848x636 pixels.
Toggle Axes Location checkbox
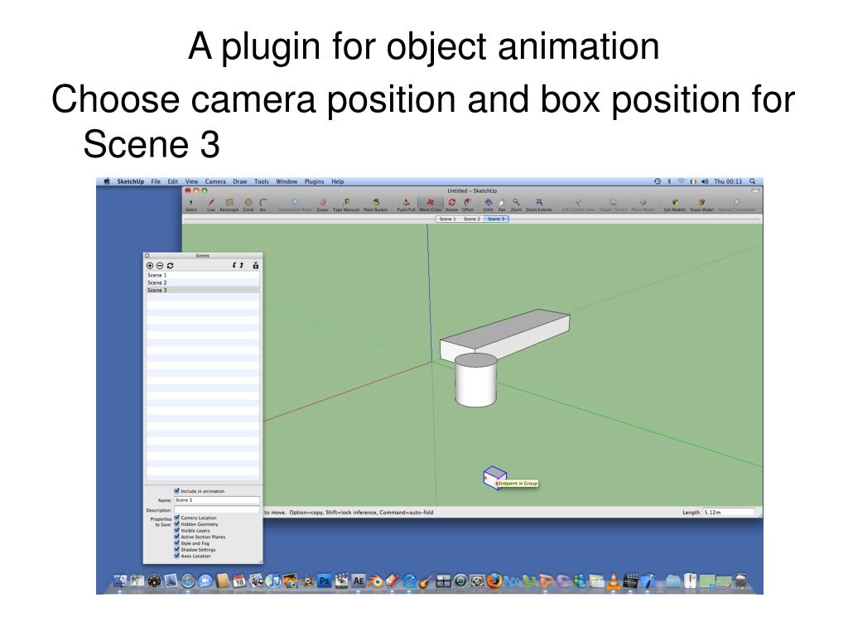[177, 556]
